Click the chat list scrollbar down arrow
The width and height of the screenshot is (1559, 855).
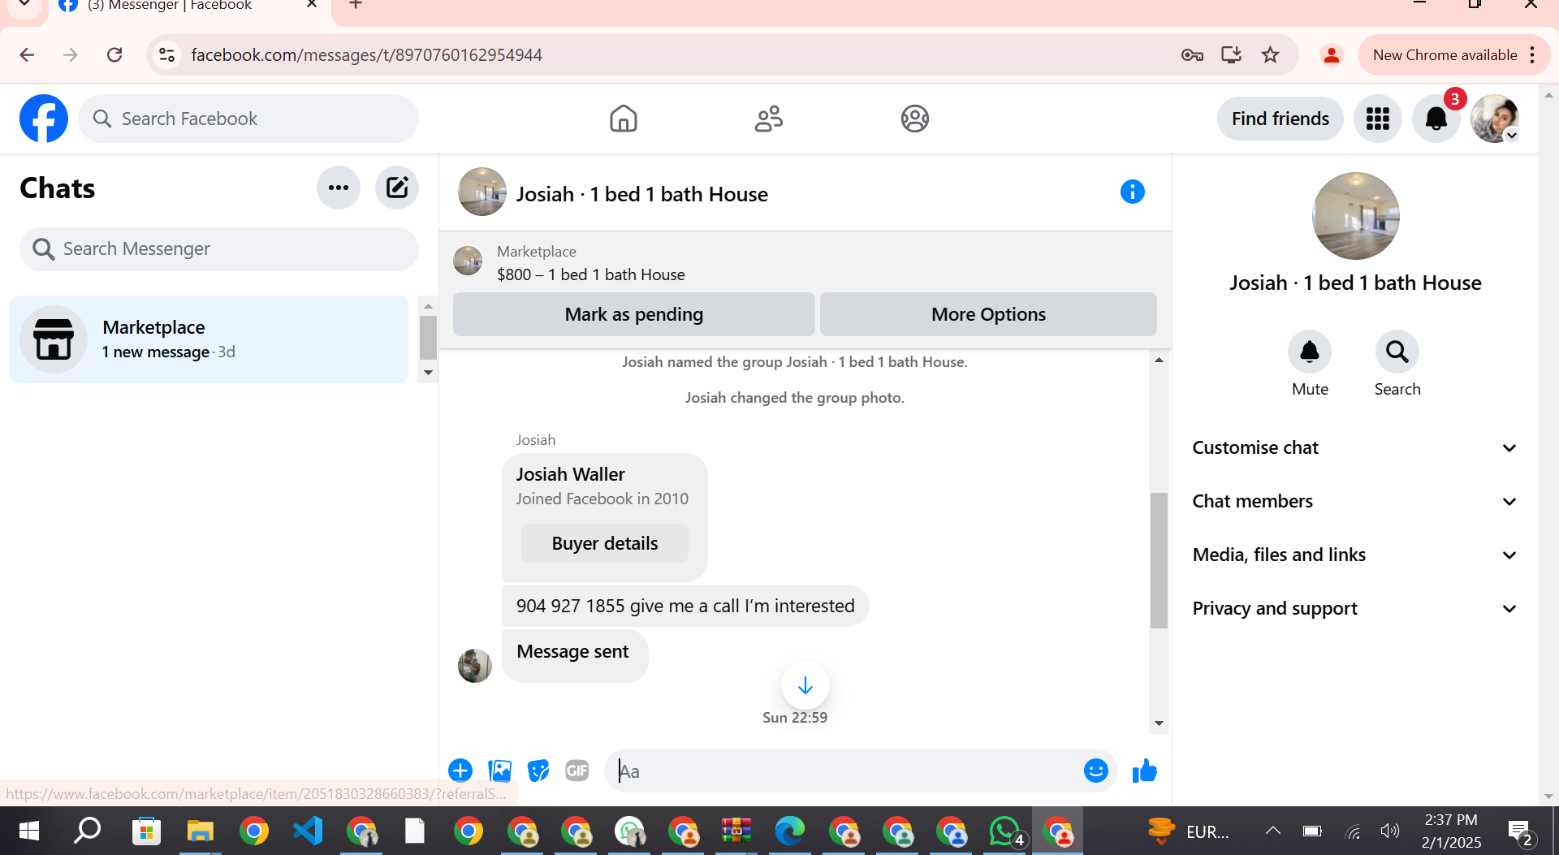(428, 373)
